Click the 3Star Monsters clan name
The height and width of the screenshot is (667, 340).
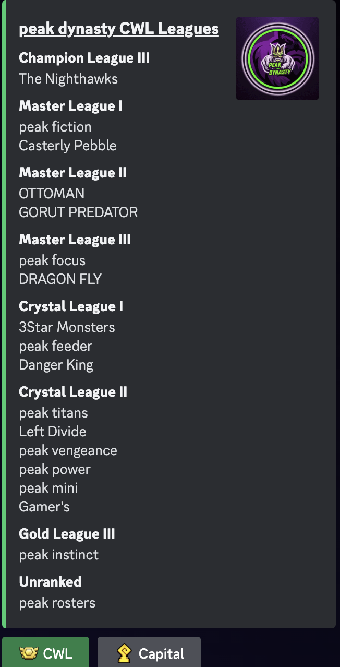tap(67, 327)
